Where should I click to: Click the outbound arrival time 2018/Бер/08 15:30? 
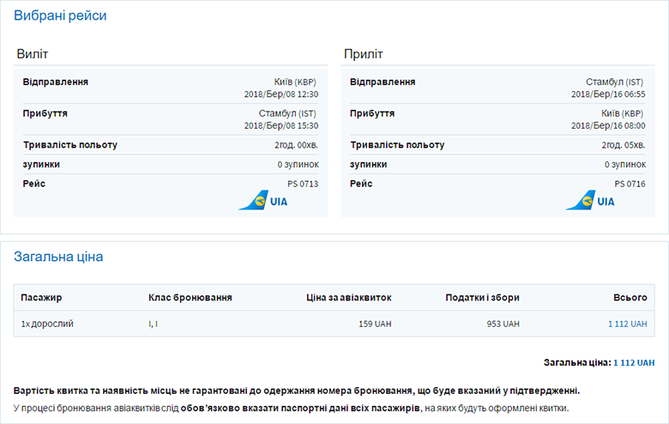click(x=280, y=125)
